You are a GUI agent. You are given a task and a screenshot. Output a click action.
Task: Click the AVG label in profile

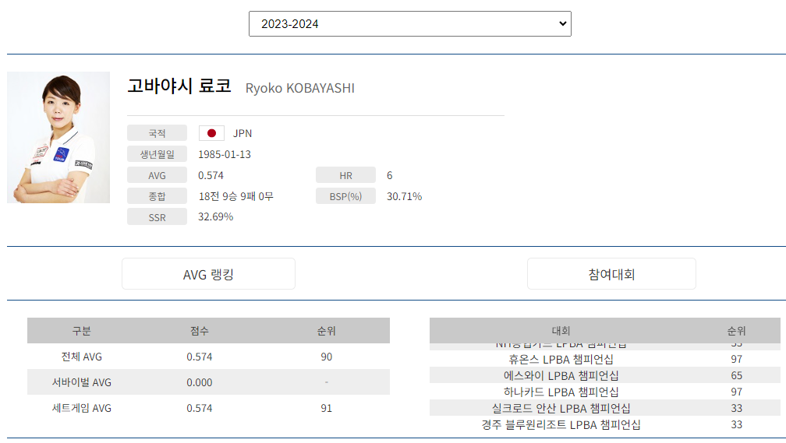157,175
